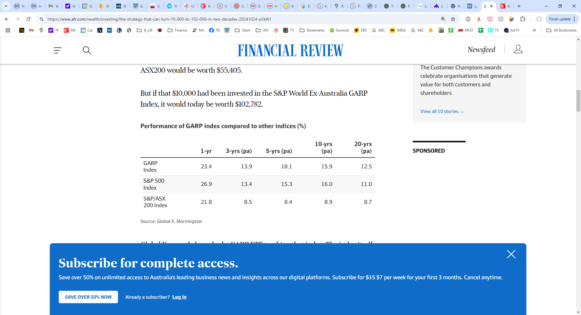Expand the B_LIB bookmarks folder
Image resolution: width=581 pixels, height=315 pixels.
pyautogui.click(x=145, y=30)
